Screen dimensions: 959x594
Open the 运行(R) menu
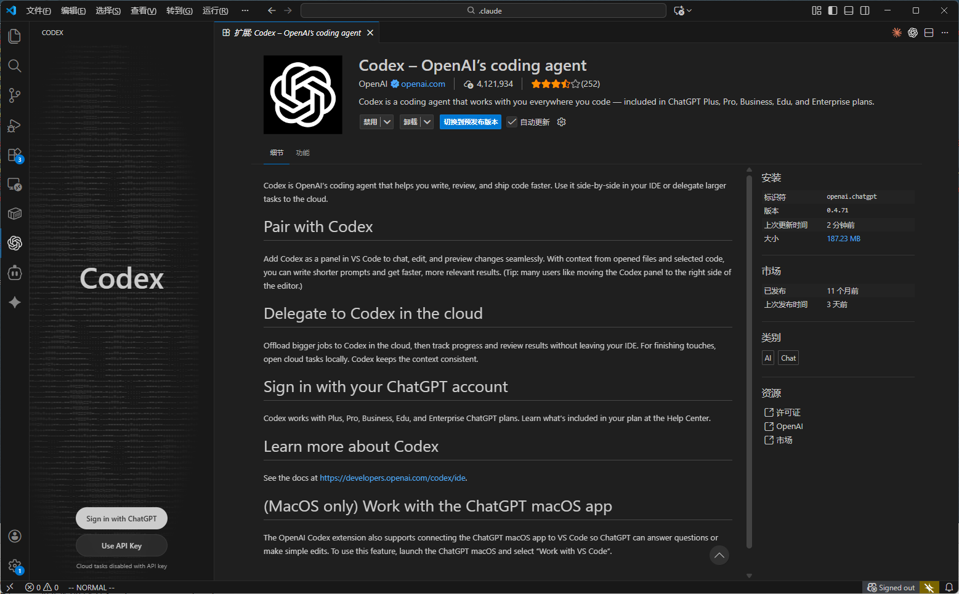tap(215, 10)
